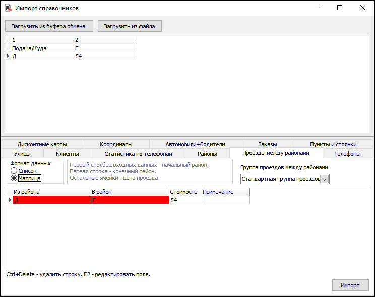Go to the Автомобили+Водители tab
The width and height of the screenshot is (375, 297).
point(195,144)
